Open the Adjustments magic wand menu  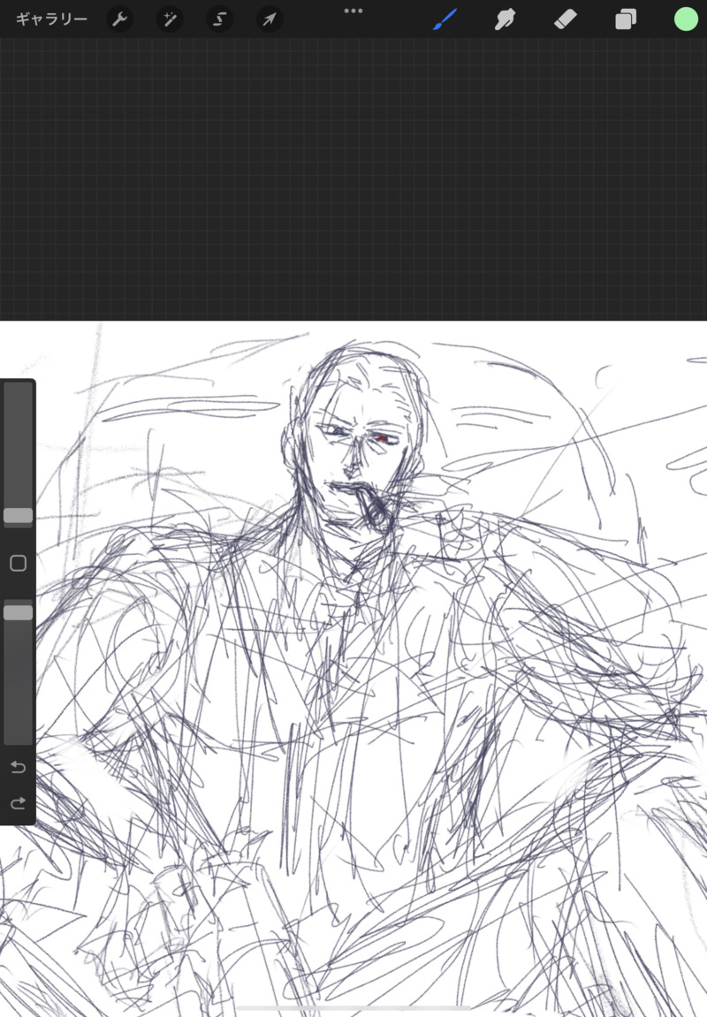click(x=170, y=19)
